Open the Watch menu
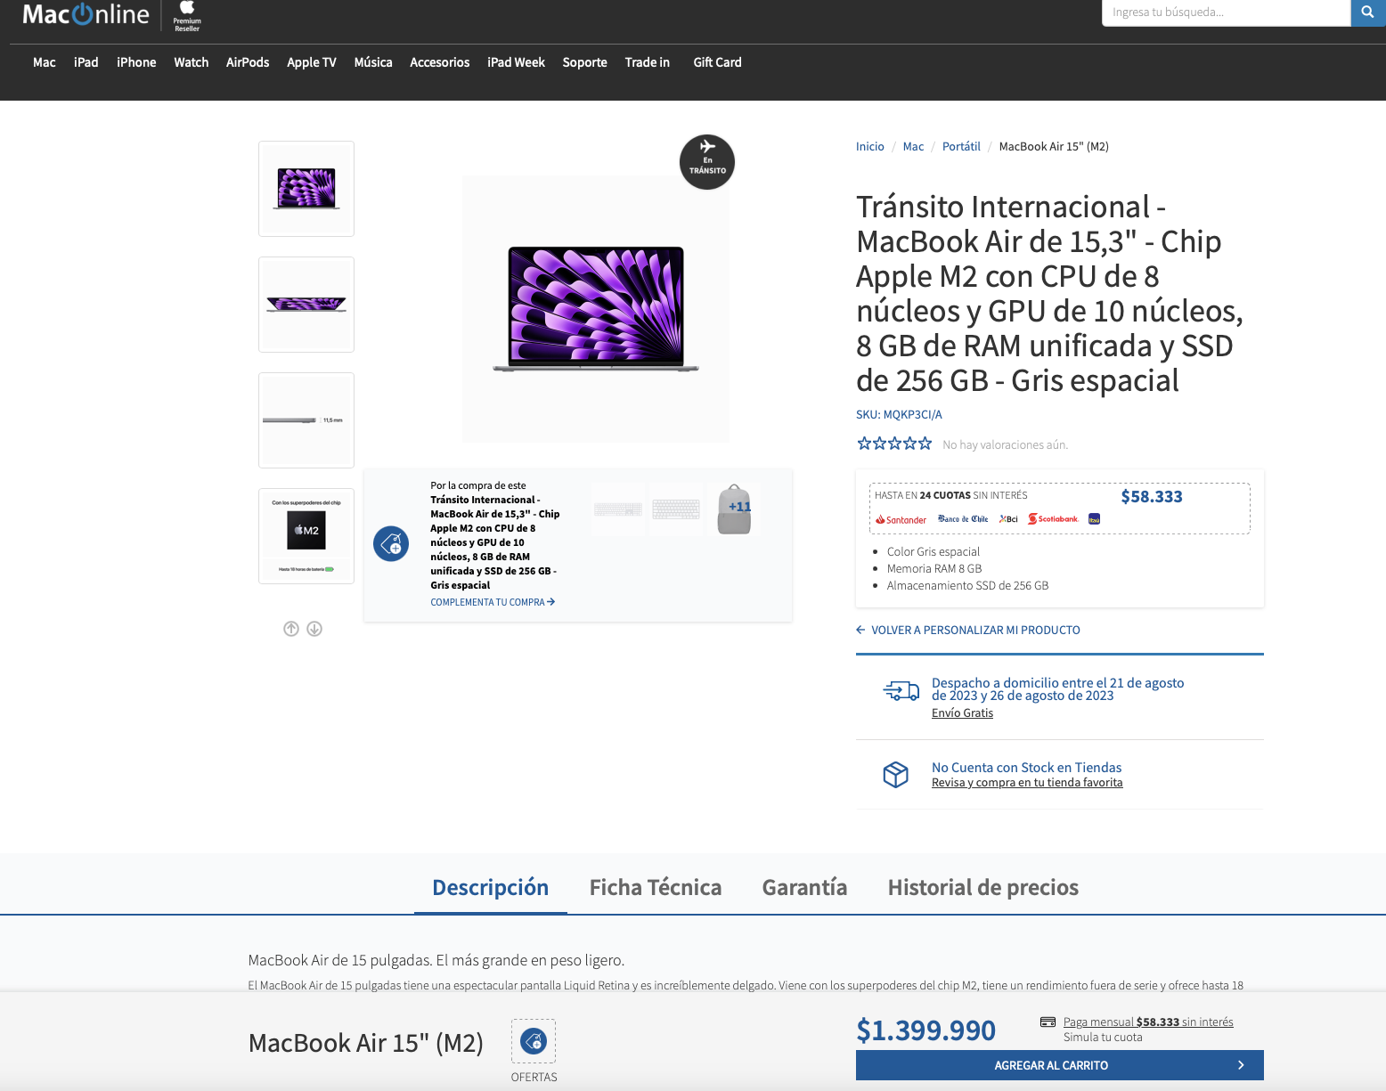This screenshot has width=1386, height=1091. tap(192, 62)
